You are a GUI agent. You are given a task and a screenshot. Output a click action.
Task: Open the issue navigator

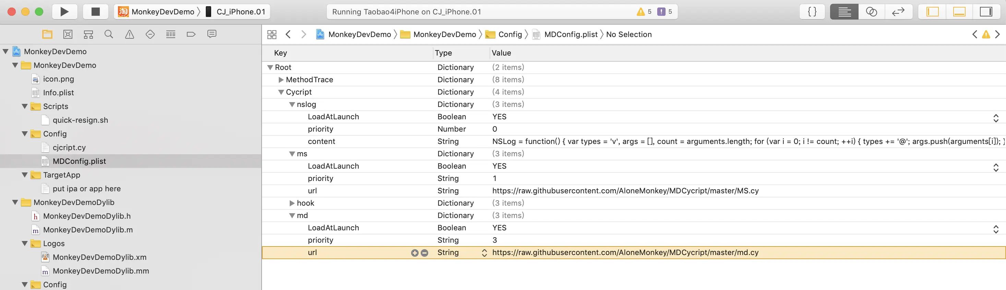click(129, 34)
